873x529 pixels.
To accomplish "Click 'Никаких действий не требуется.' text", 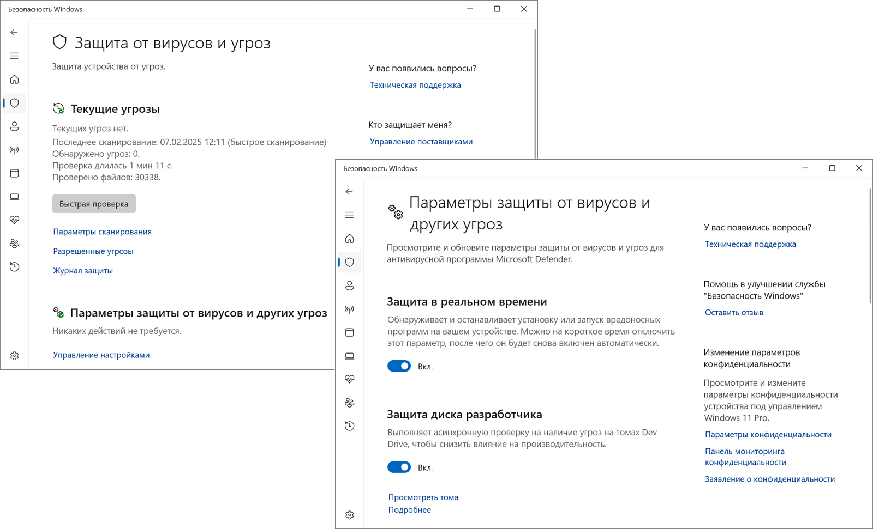I will 117,331.
